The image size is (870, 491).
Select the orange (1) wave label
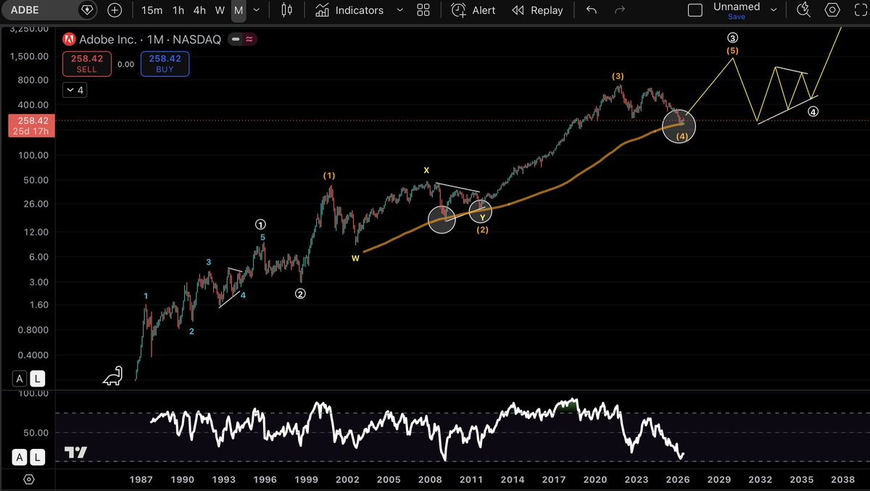(328, 176)
